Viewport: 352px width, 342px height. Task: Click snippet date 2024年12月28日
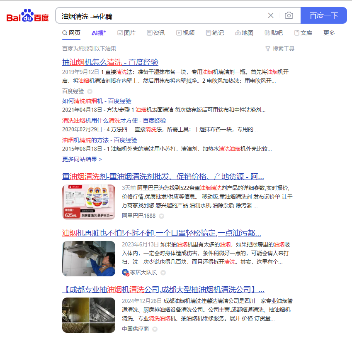(x=142, y=301)
